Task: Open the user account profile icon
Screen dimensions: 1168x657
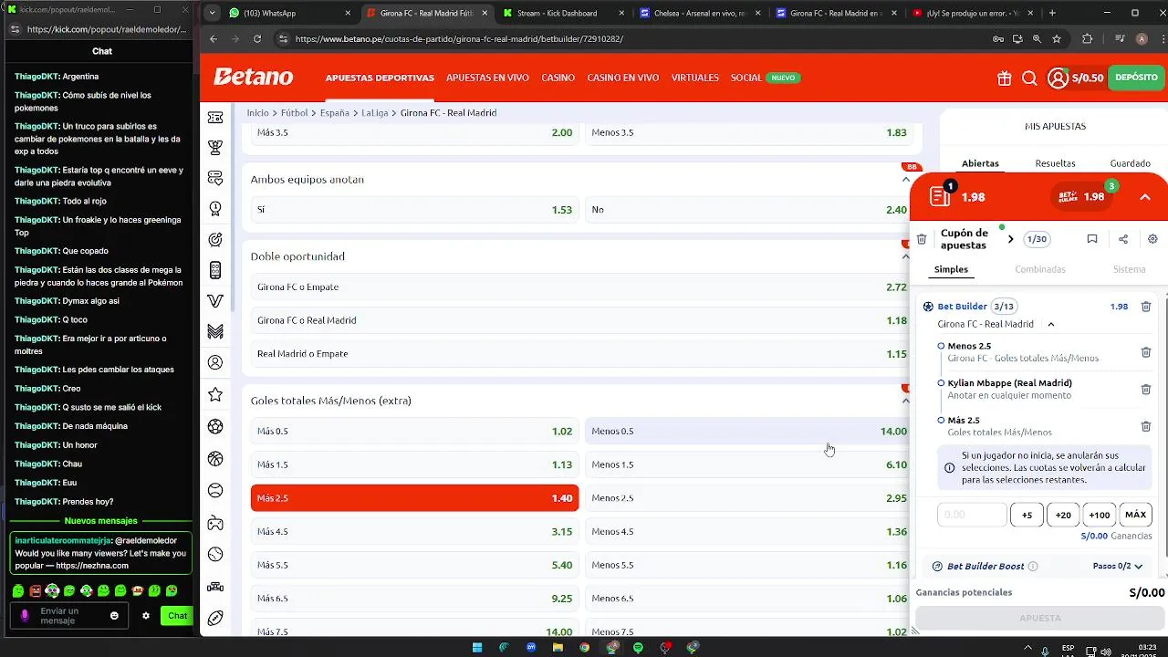Action: [1058, 78]
